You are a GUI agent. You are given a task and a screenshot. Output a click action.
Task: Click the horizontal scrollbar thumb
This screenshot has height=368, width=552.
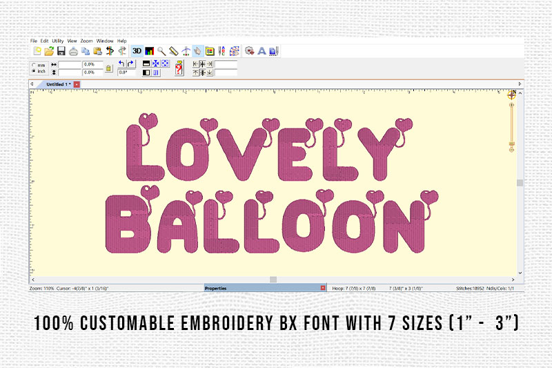coord(273,279)
